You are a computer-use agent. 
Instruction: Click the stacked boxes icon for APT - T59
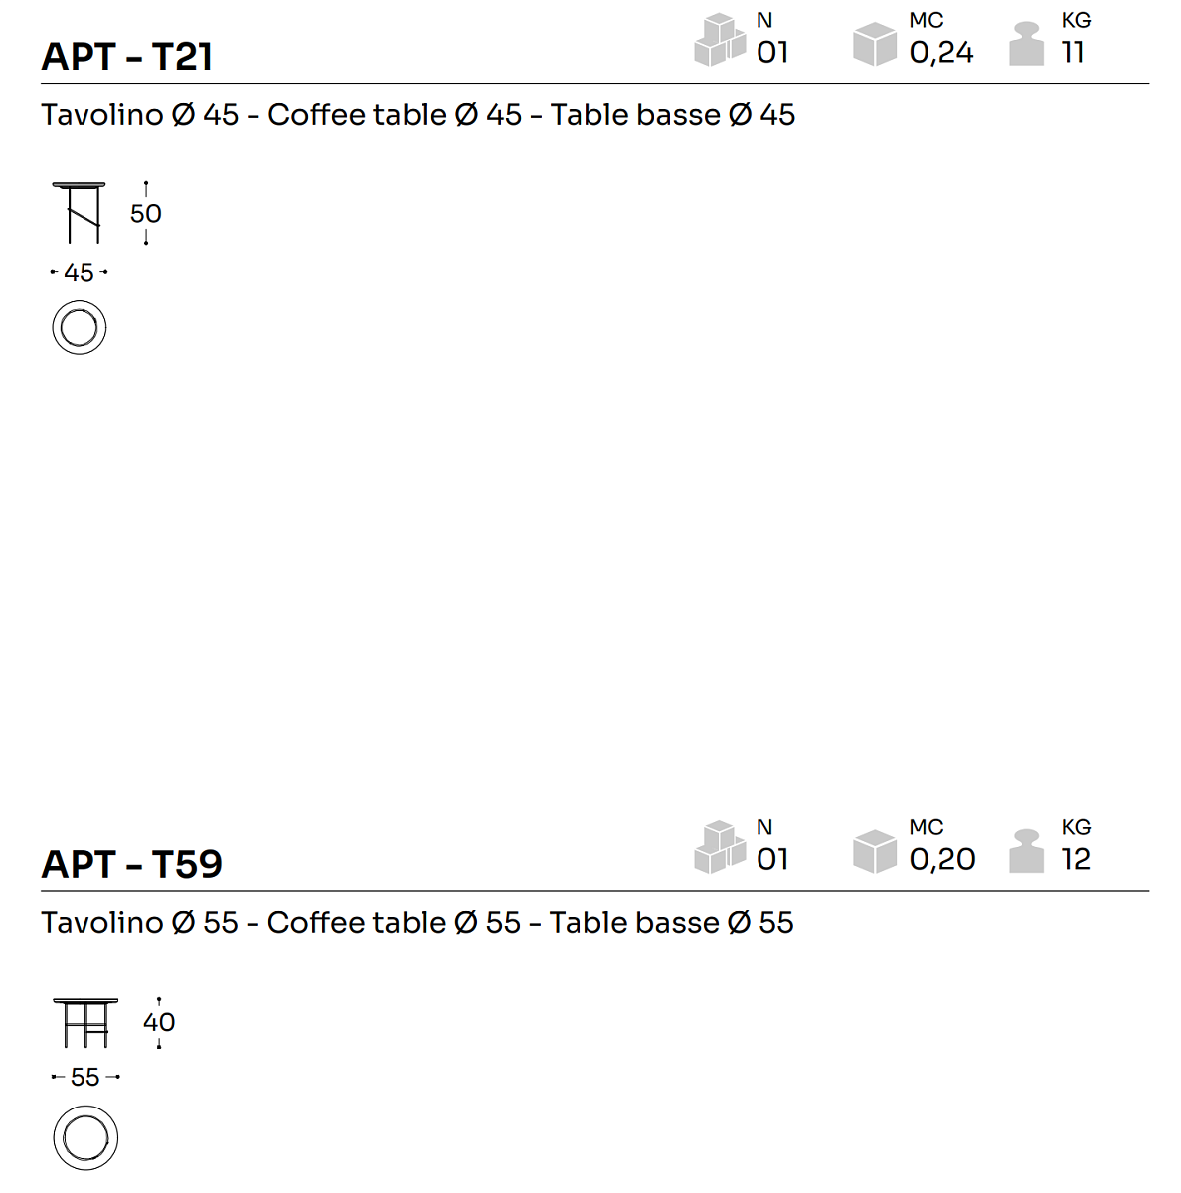[x=720, y=847]
